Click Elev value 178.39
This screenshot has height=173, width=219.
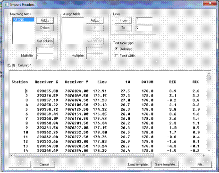click(100, 150)
